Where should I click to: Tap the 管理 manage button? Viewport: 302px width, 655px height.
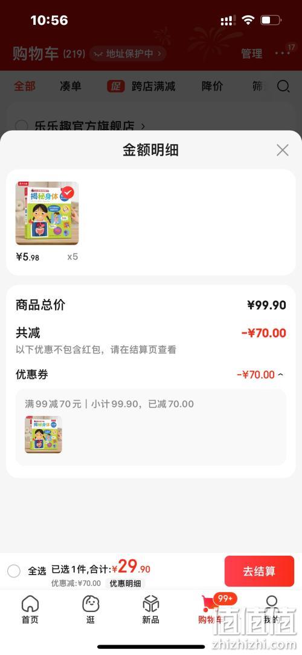[x=252, y=53]
